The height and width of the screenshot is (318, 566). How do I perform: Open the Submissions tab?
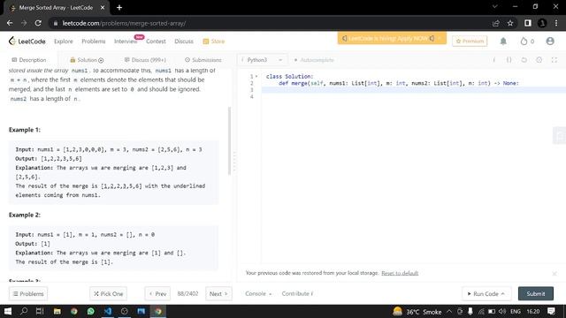click(203, 60)
